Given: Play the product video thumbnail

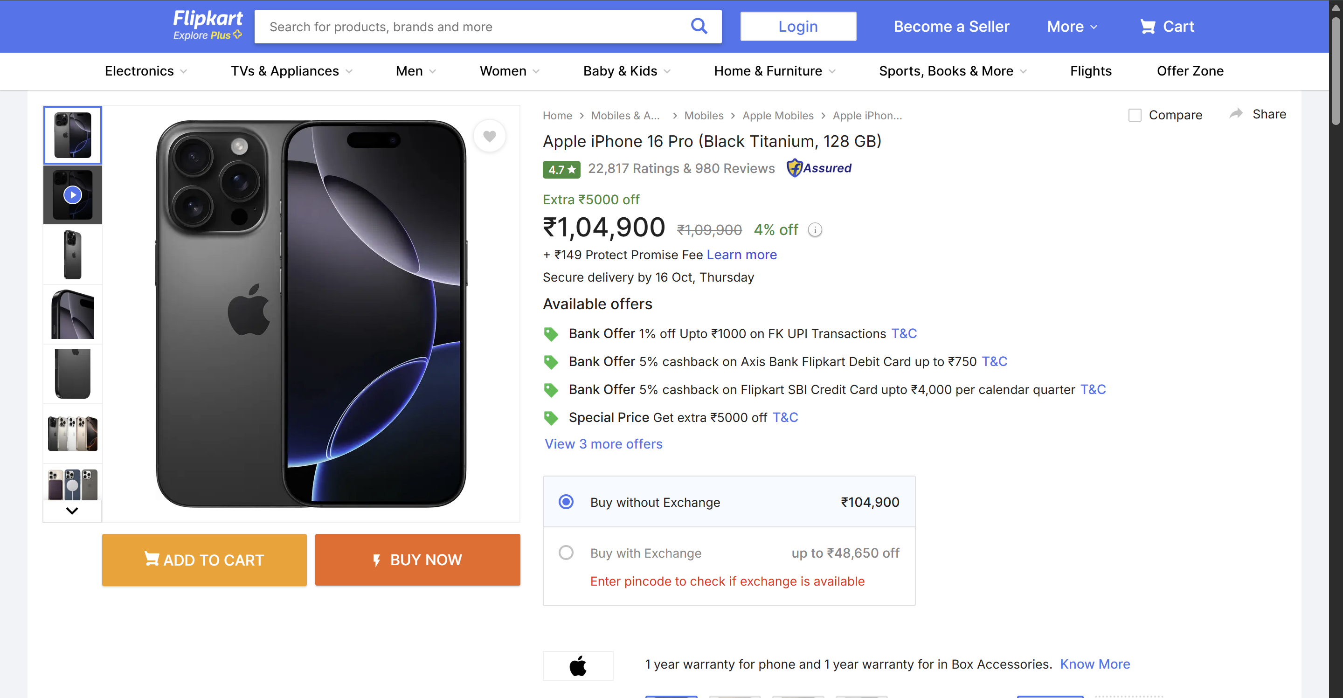Looking at the screenshot, I should coord(72,194).
